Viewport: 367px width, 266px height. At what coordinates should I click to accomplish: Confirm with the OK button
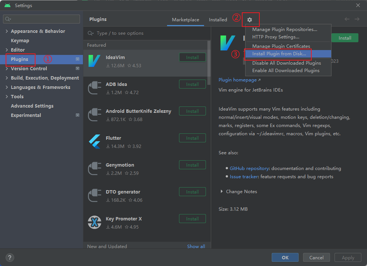click(x=285, y=257)
